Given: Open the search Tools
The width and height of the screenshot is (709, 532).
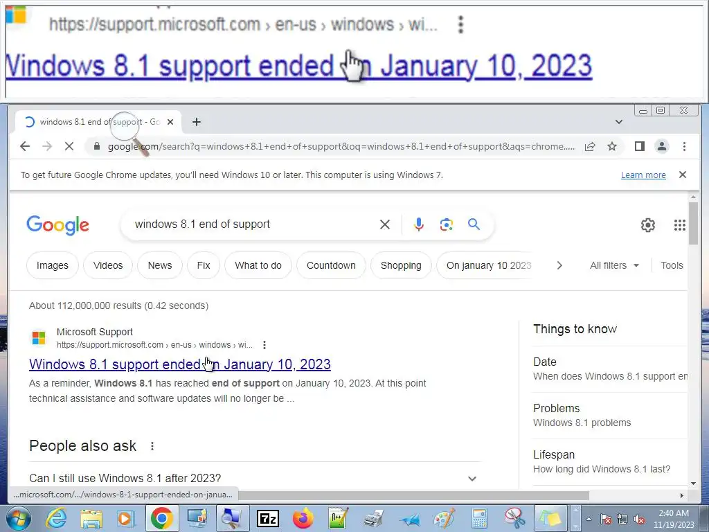Looking at the screenshot, I should (x=672, y=265).
